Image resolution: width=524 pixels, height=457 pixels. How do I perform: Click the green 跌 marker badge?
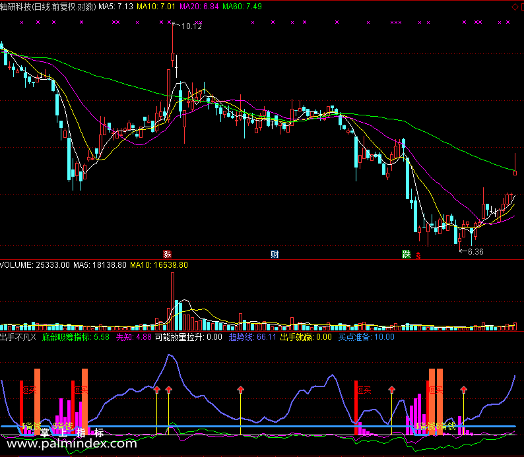click(x=407, y=255)
